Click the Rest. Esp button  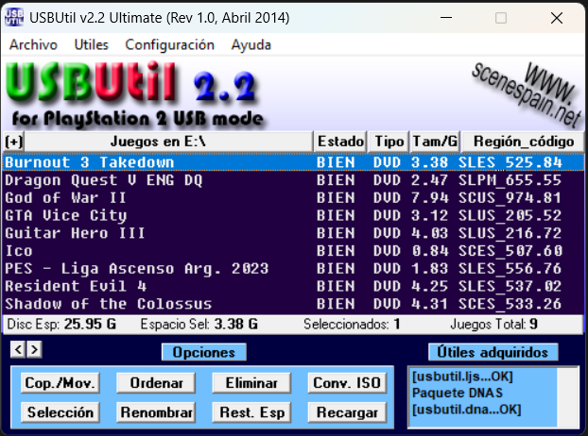[251, 412]
